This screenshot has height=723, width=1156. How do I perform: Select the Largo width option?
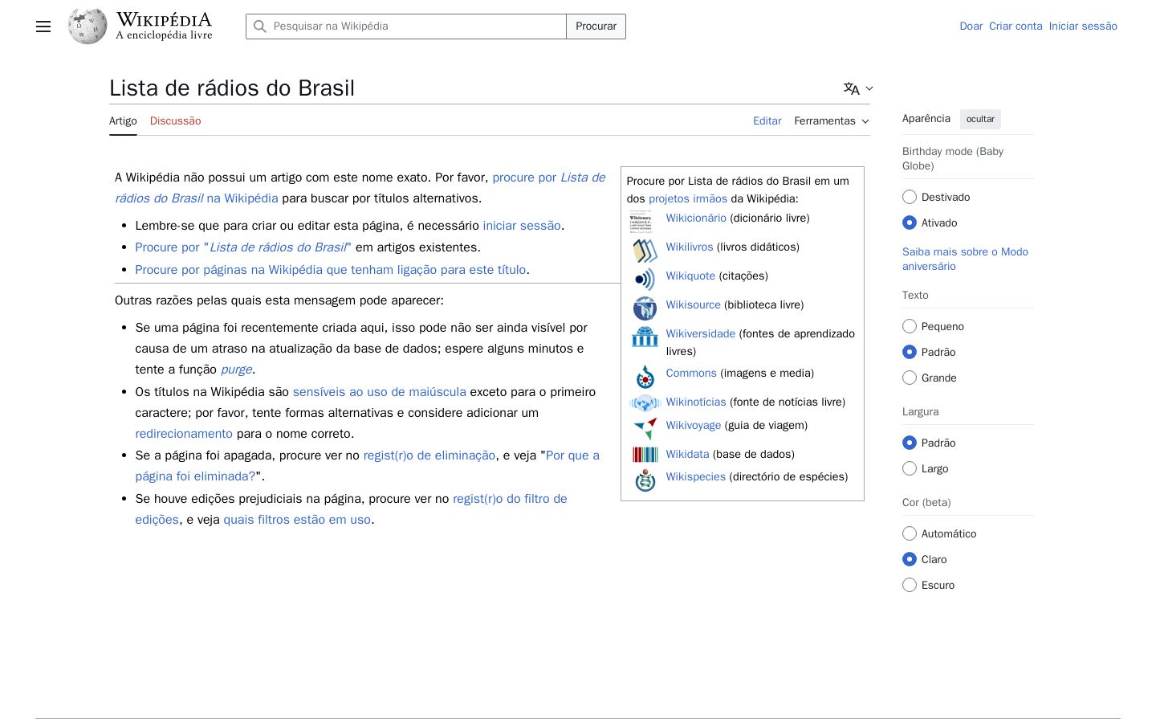tap(910, 468)
